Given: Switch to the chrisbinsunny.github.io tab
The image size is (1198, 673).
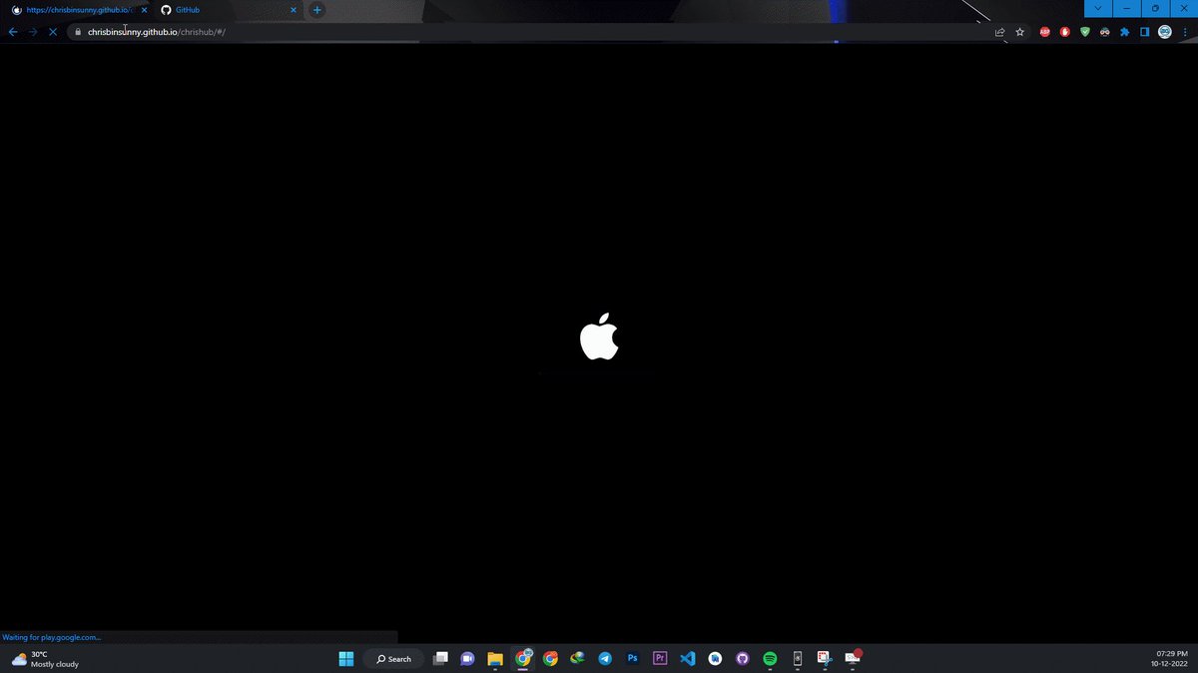Looking at the screenshot, I should (77, 10).
